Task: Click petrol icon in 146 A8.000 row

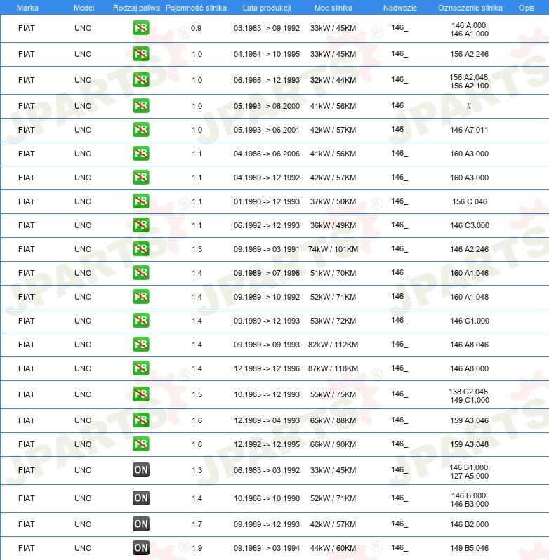Action: coord(140,368)
